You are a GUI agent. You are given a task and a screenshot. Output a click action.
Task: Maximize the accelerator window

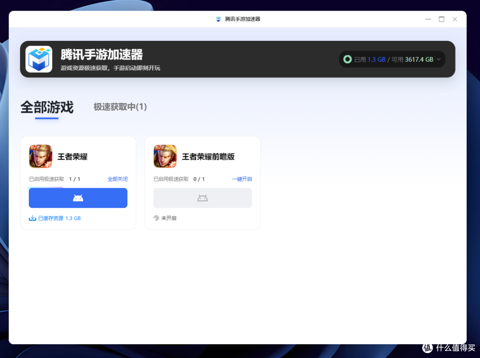click(441, 19)
